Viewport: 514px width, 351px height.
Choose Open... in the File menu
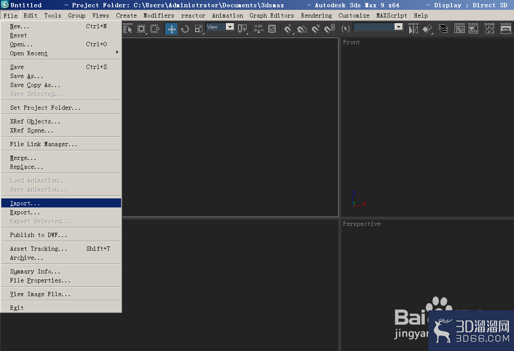pyautogui.click(x=61, y=44)
